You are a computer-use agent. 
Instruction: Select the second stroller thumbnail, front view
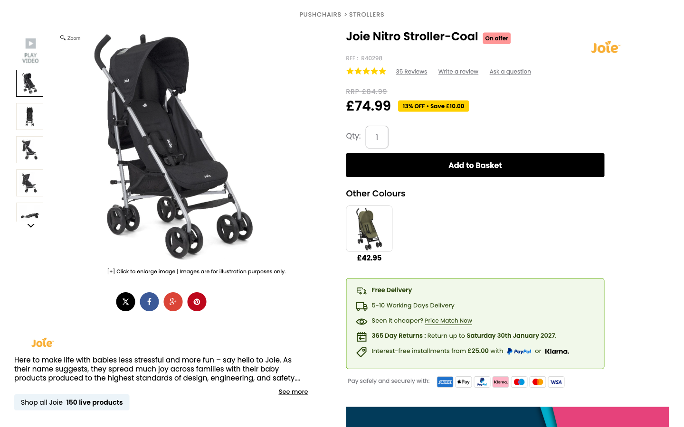click(x=29, y=117)
